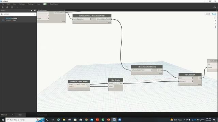
Task: Remove an item port on List Create
Action: click(x=118, y=83)
